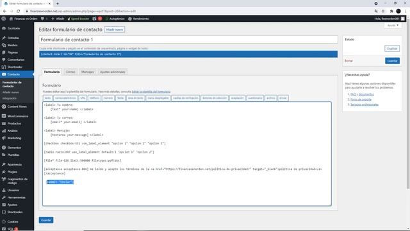Click Añadir nuevo button beside title
Screen dimensions: 410x231
click(x=115, y=30)
